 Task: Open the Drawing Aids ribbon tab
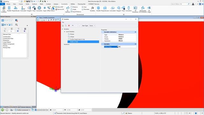(82, 4)
